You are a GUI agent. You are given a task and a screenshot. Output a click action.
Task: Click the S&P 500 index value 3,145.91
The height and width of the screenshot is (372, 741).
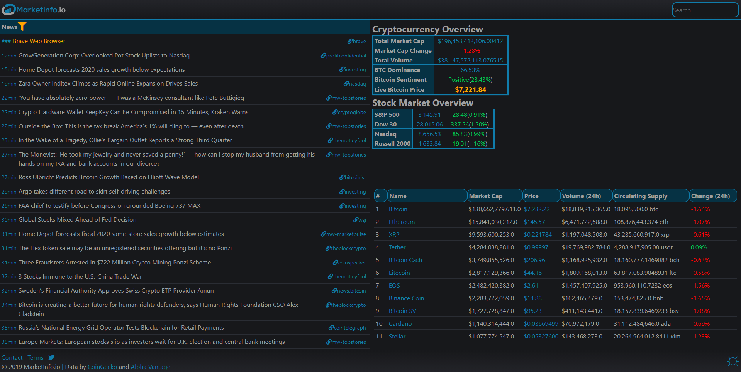[429, 114]
